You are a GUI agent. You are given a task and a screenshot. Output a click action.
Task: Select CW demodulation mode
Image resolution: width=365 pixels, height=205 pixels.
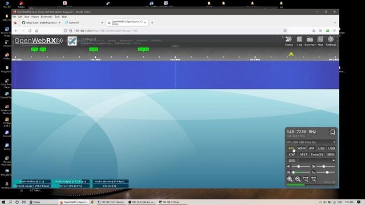[292, 154]
